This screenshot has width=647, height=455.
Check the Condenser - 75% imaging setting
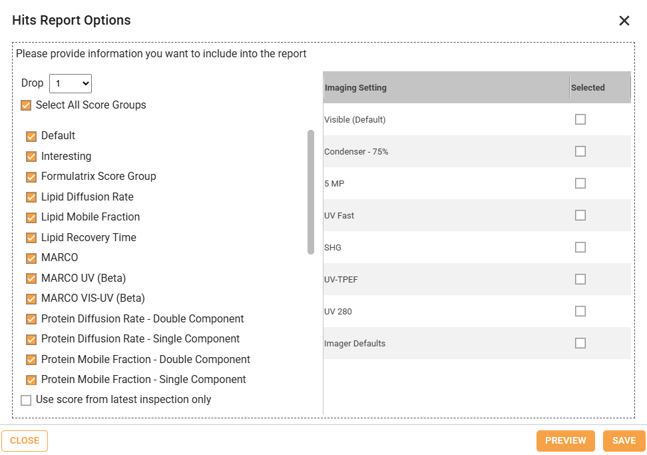[580, 151]
